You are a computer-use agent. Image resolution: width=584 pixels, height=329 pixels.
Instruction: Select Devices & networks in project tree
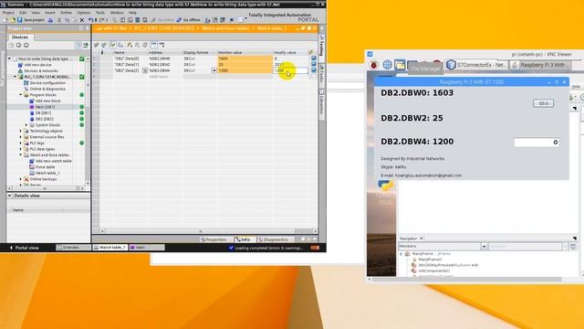pyautogui.click(x=41, y=71)
